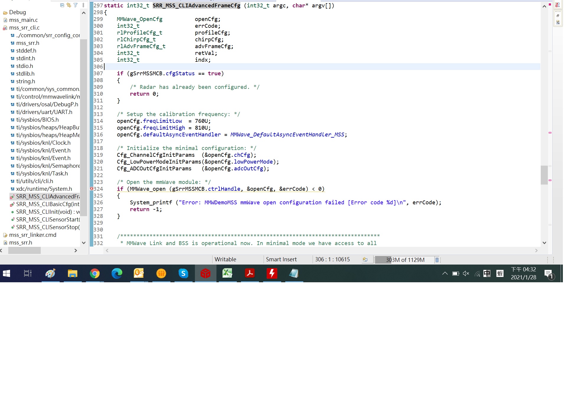567x411 pixels.
Task: Select ti/sysbios/BIOS.h include
Action: tap(35, 120)
